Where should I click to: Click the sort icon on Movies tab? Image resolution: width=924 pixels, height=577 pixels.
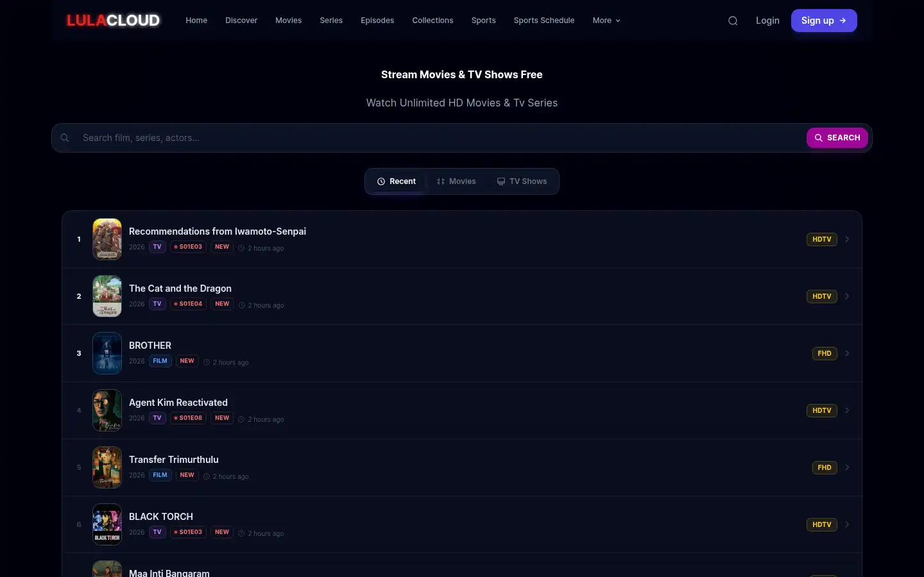pos(441,181)
